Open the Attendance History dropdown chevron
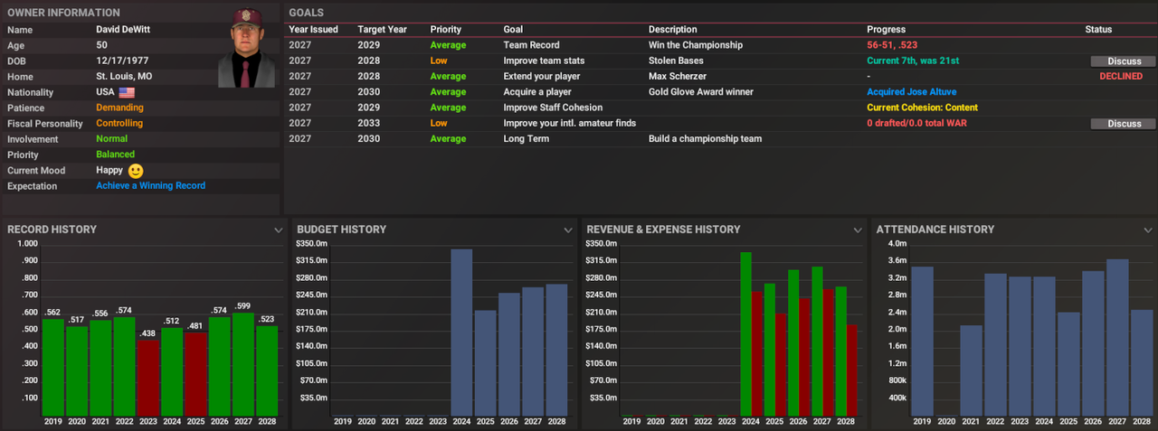1158x431 pixels. pyautogui.click(x=1146, y=230)
